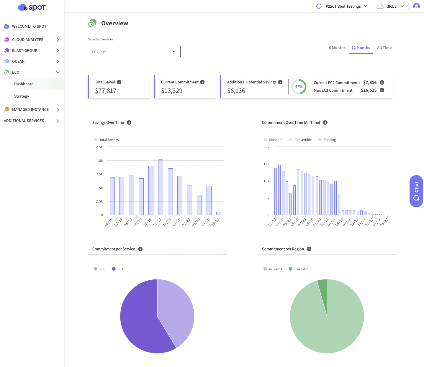The width and height of the screenshot is (424, 367).
Task: Click the EC2 legend color swatch
Action: 114,269
